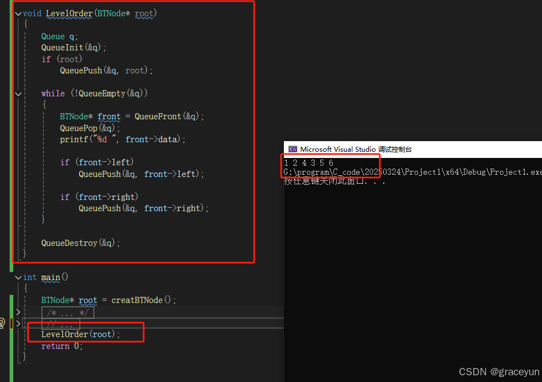Click the debug console window icon
Viewport: 542px width, 382px height.
point(293,149)
